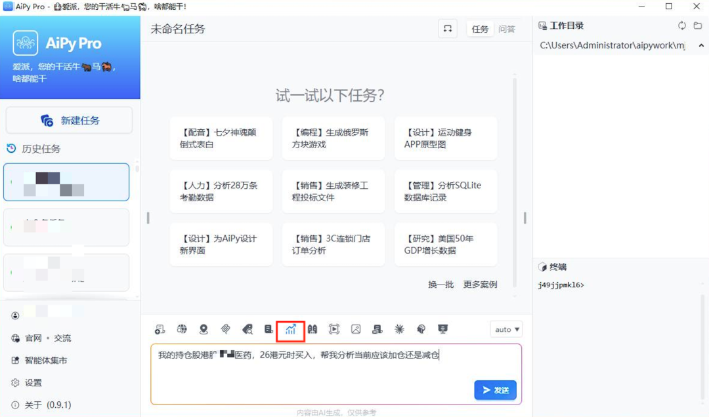Image resolution: width=709 pixels, height=417 pixels.
Task: Click the fullscreen corners icon in header
Action: pyautogui.click(x=448, y=29)
